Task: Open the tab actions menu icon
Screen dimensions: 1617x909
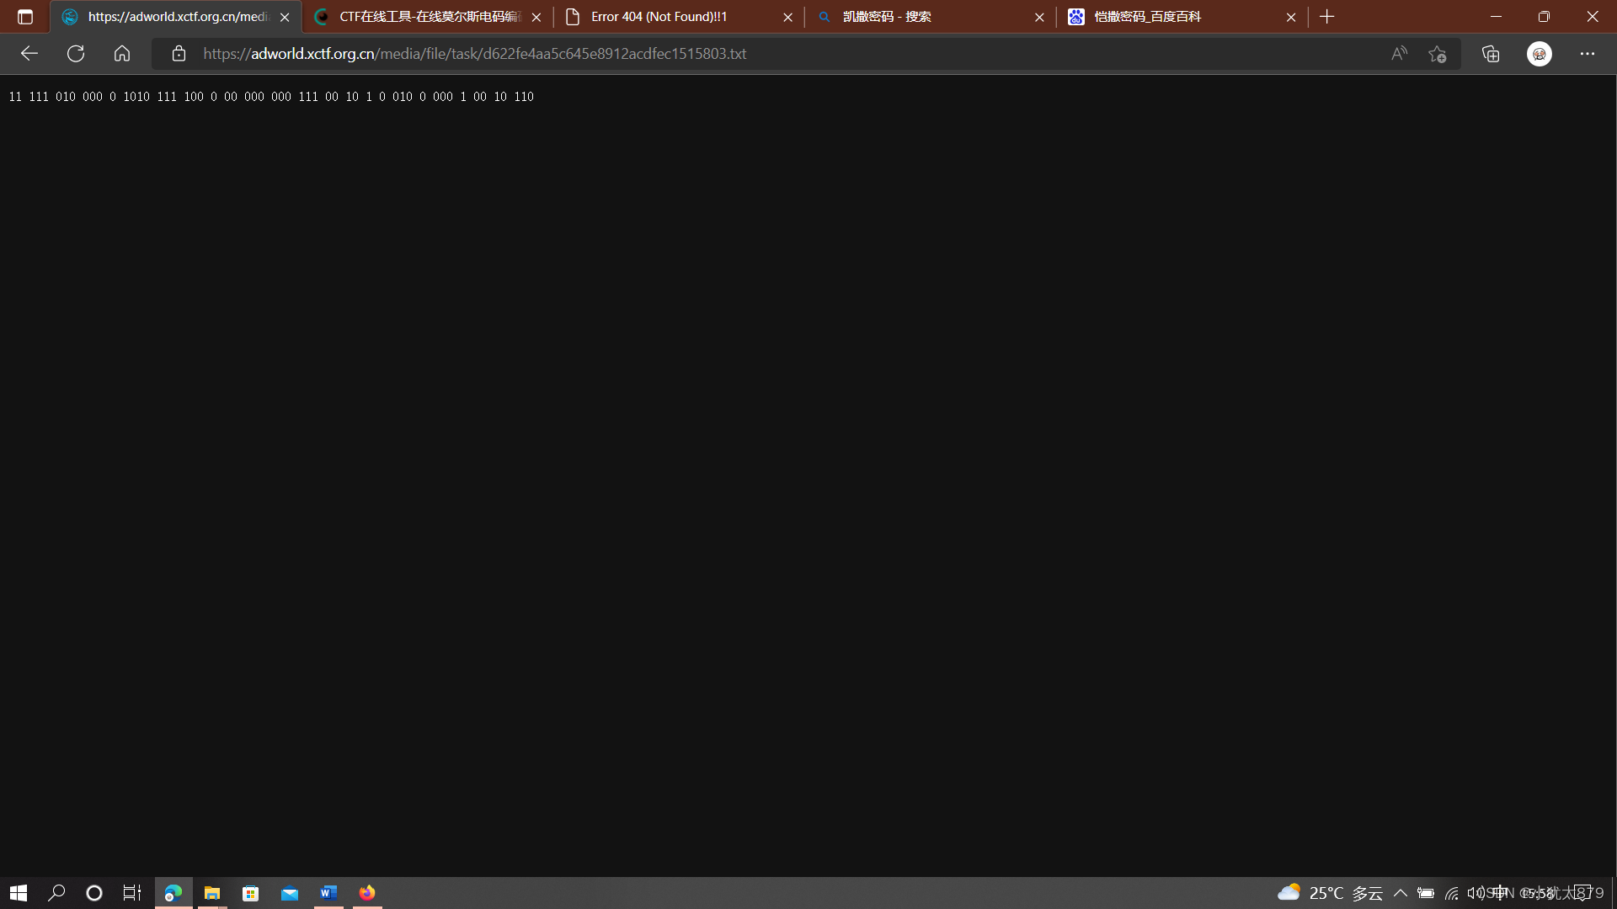Action: (x=25, y=17)
